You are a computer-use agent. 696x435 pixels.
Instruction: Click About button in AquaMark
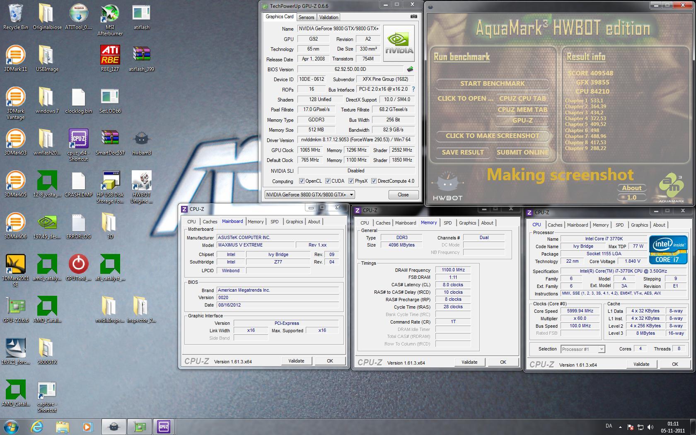click(631, 188)
